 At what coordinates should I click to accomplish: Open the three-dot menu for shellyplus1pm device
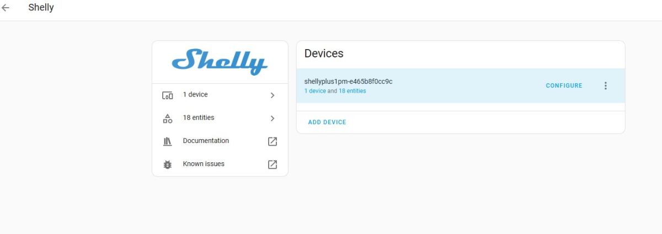[x=605, y=86]
